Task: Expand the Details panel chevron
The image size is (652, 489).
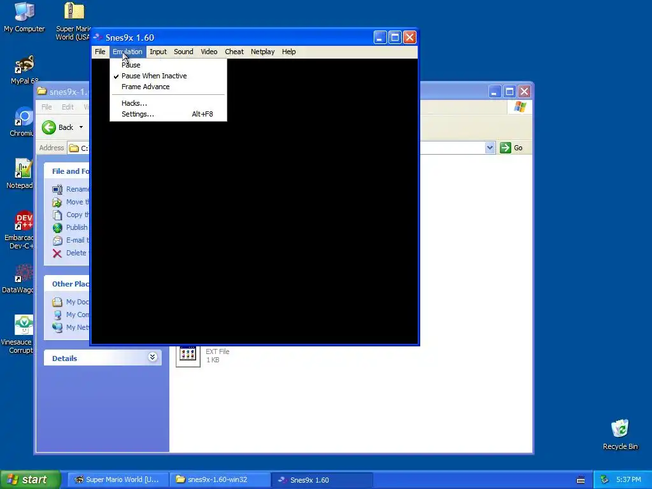Action: pyautogui.click(x=153, y=357)
